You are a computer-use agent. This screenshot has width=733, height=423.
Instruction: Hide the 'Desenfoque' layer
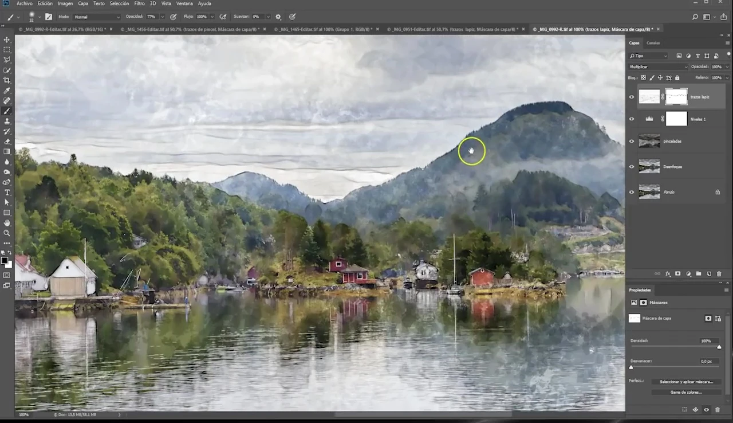pyautogui.click(x=632, y=167)
